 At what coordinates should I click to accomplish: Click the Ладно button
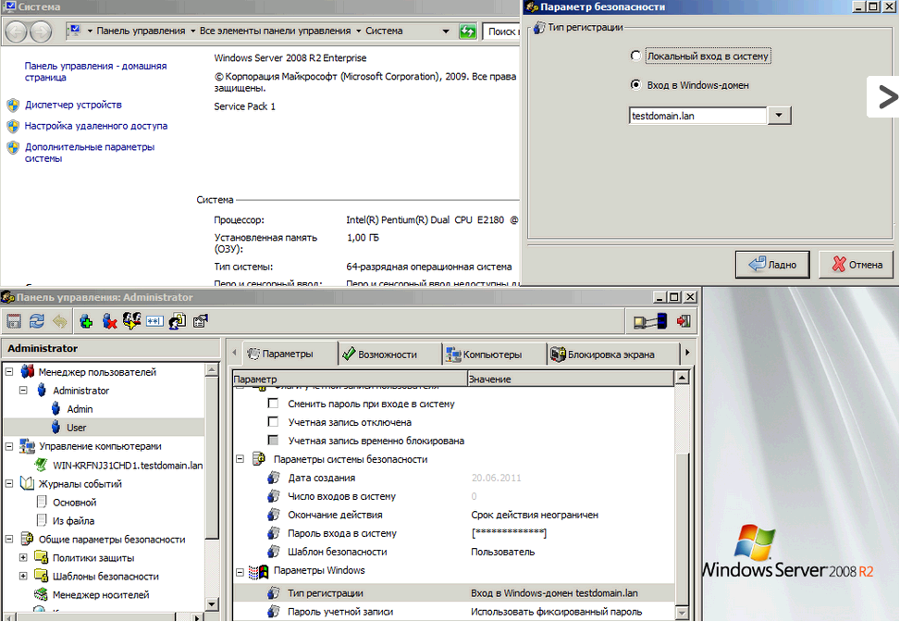772,264
